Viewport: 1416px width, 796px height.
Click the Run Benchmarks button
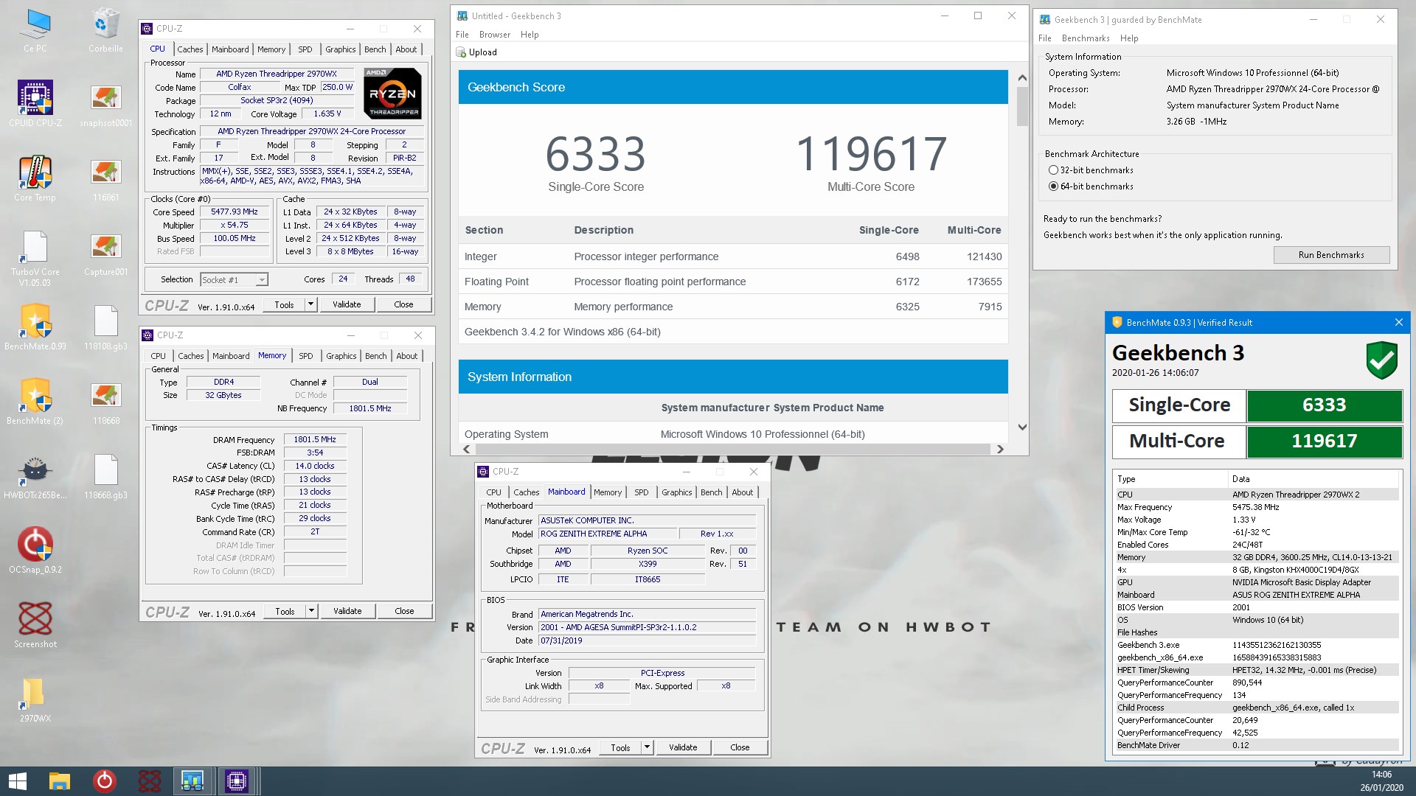click(x=1331, y=255)
